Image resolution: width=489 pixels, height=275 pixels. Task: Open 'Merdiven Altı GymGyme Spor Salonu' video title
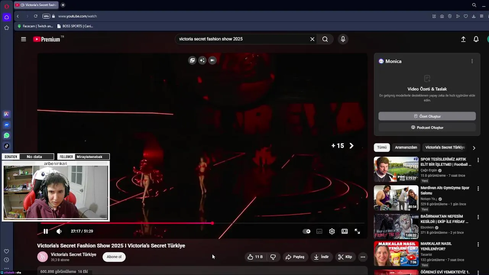pyautogui.click(x=445, y=190)
